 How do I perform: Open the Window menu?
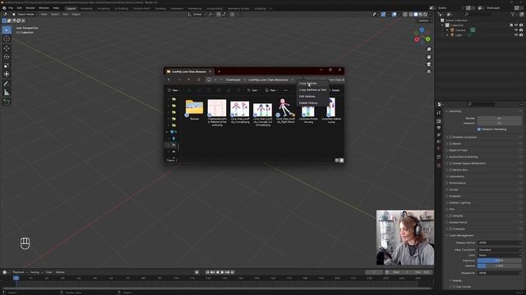(x=44, y=8)
